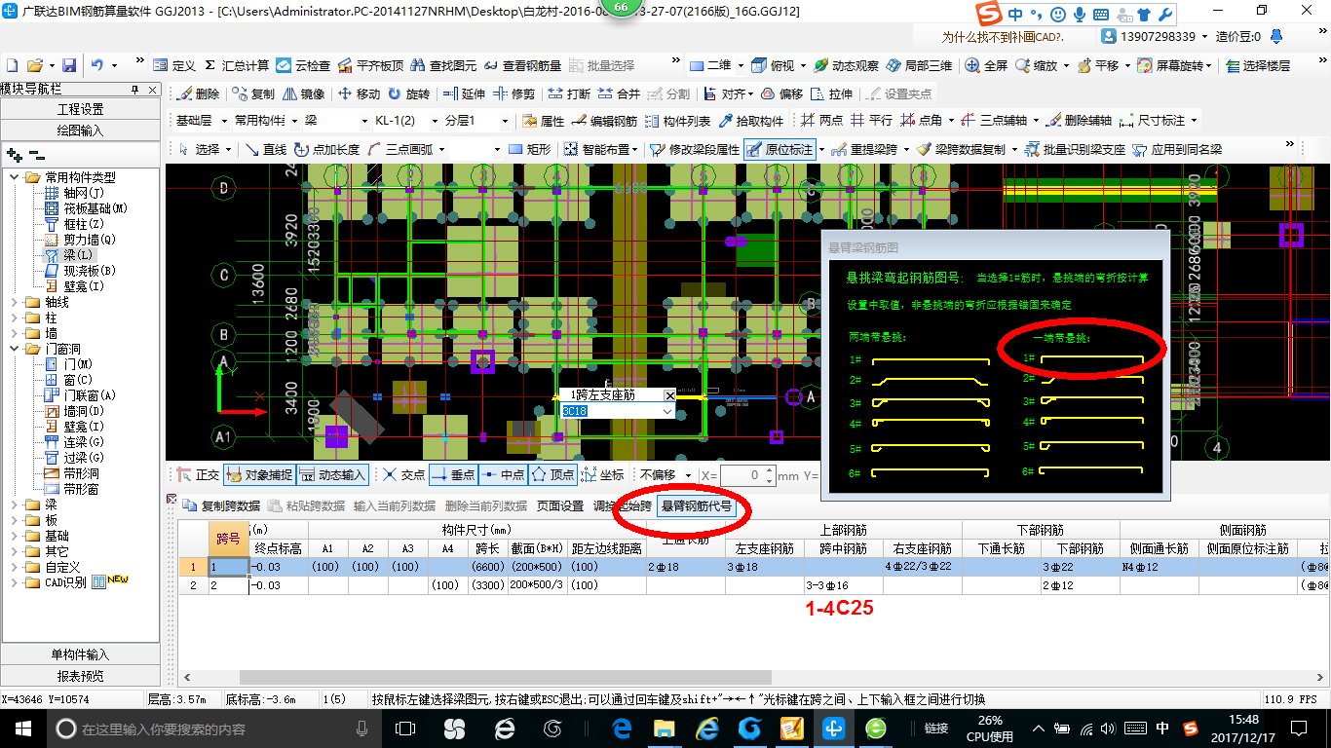Click the 合并 merge tool
This screenshot has width=1331, height=748.
point(619,93)
